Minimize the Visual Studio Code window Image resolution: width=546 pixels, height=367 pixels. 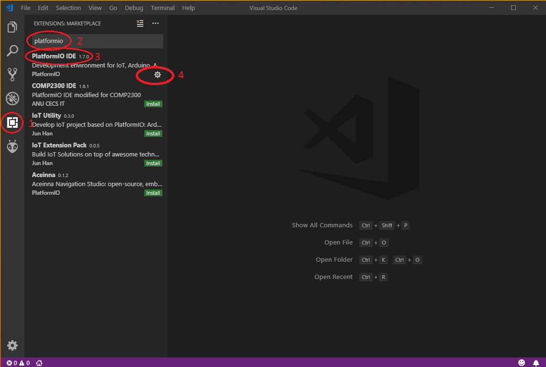point(492,8)
